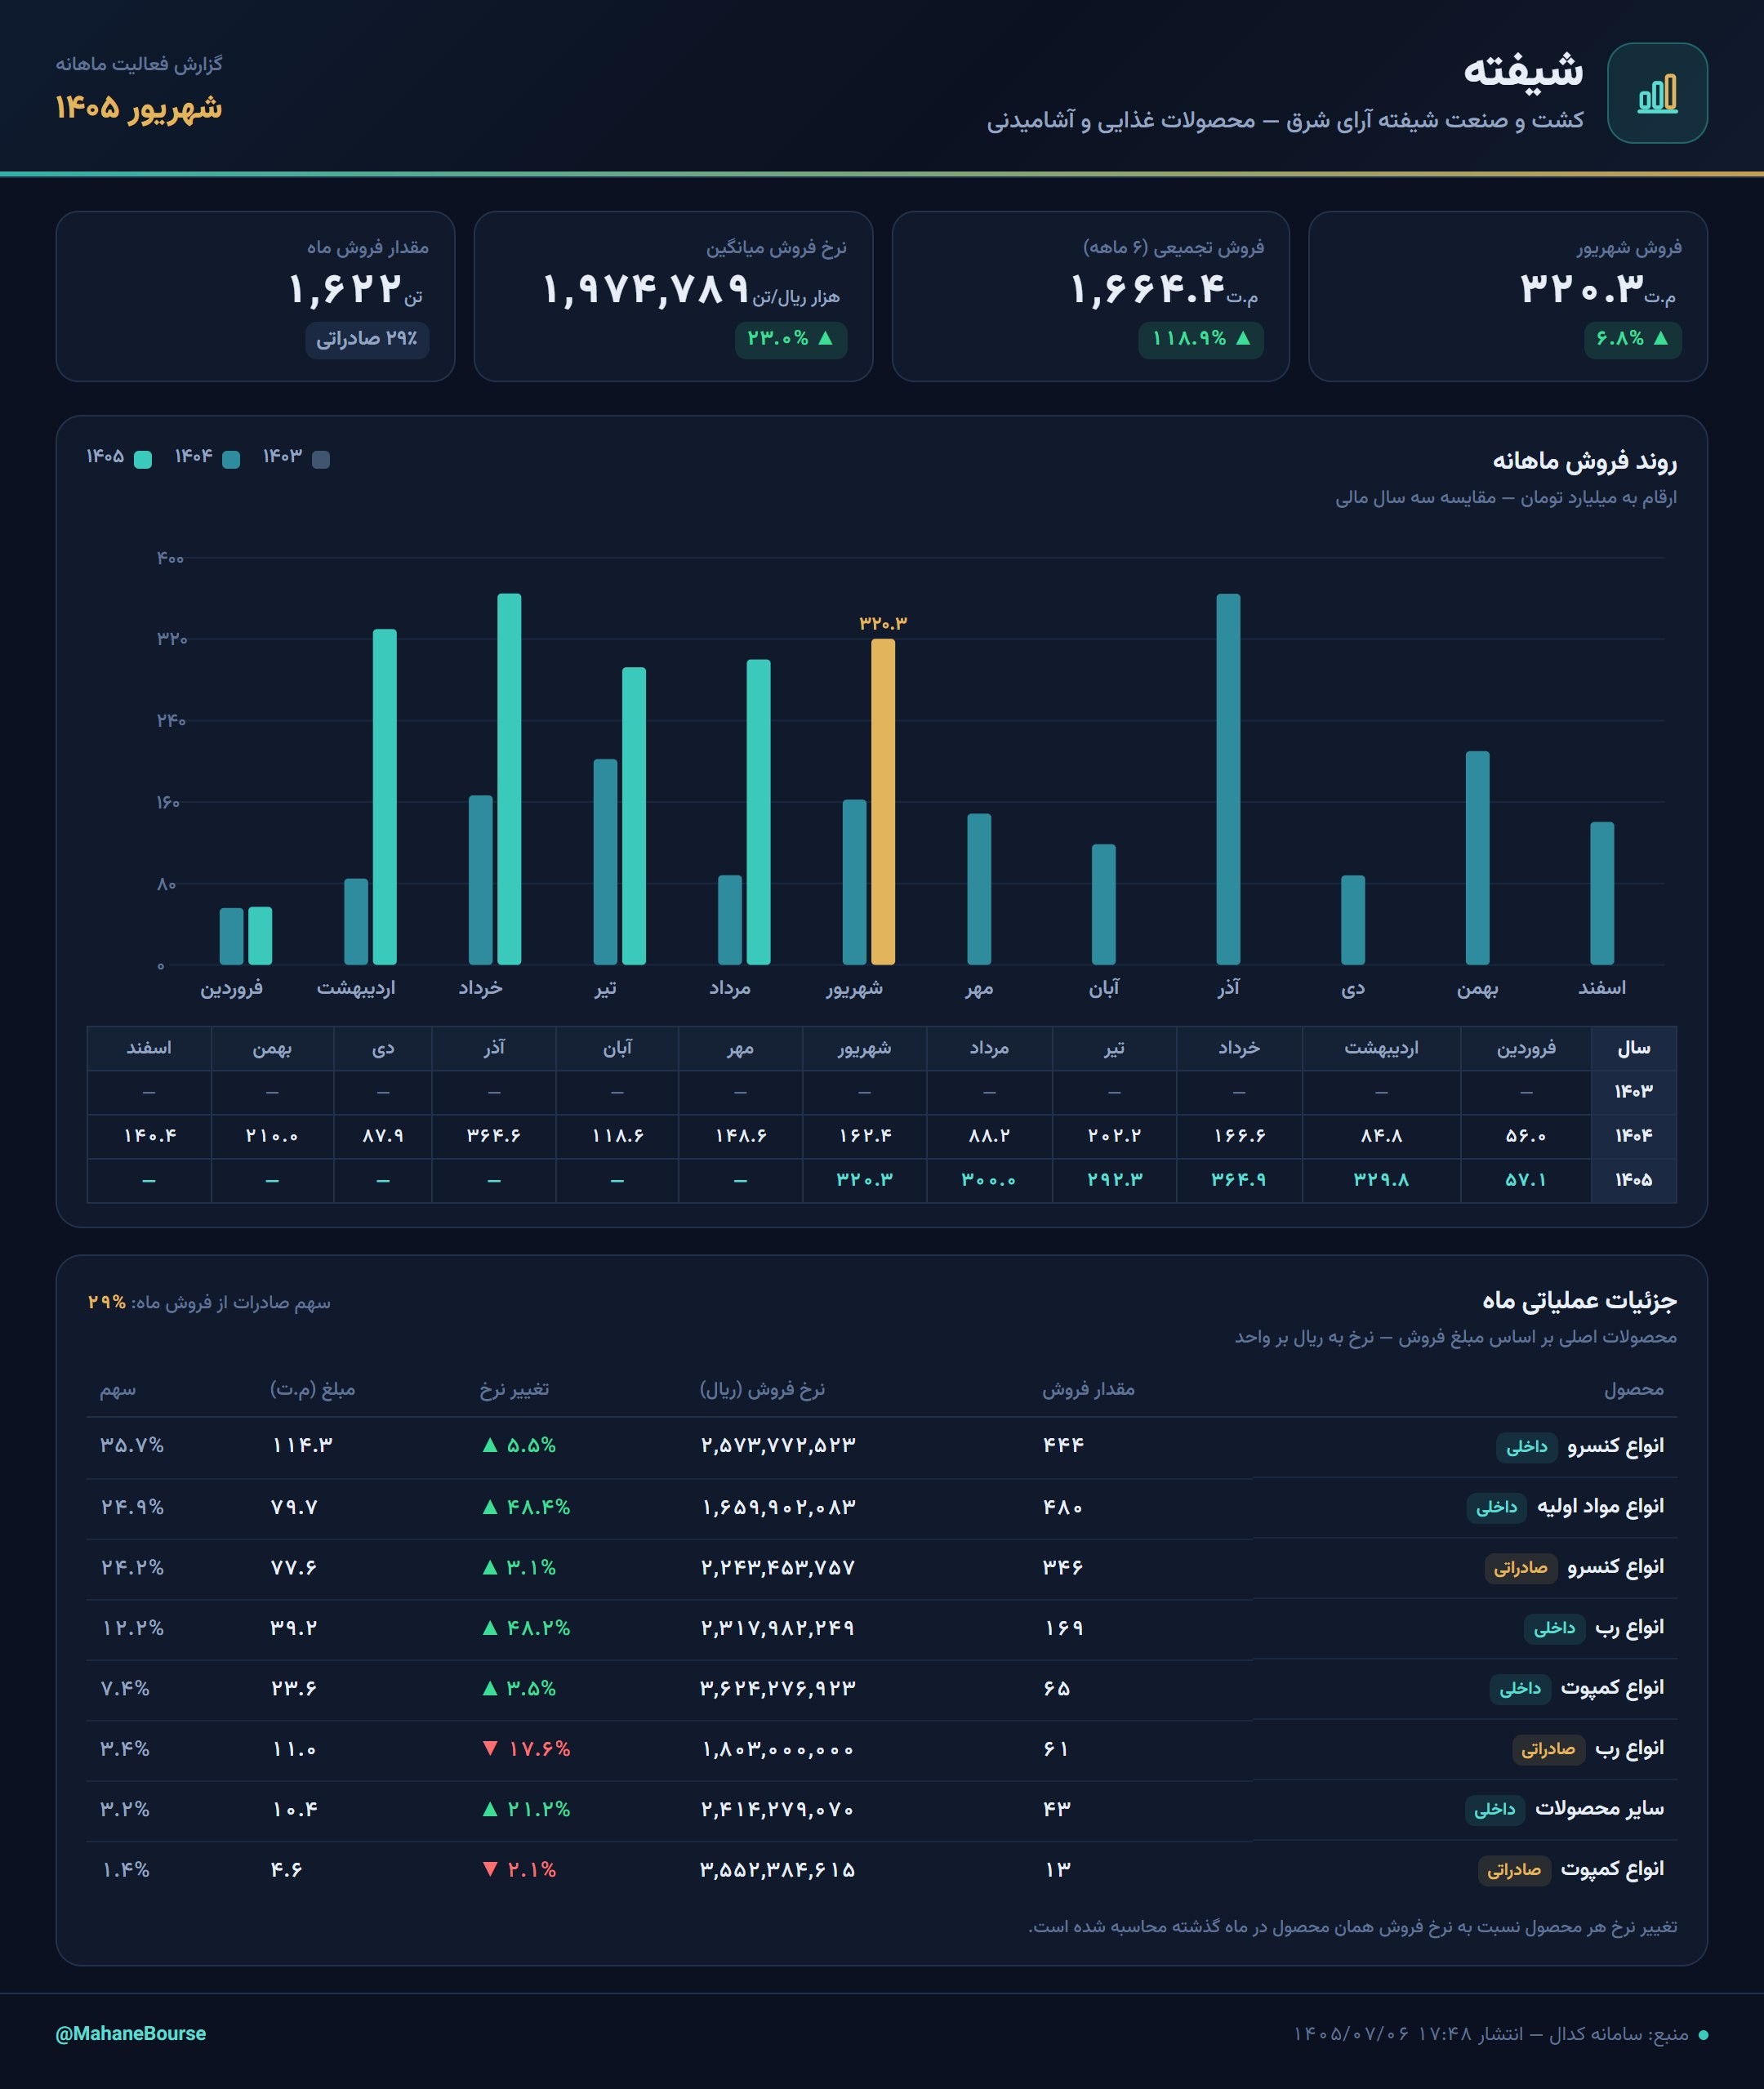The width and height of the screenshot is (1764, 2089).
Task: Click the ۳۶۴.۹ cell for خرداد ۱۴۰۵
Action: pyautogui.click(x=1239, y=1180)
